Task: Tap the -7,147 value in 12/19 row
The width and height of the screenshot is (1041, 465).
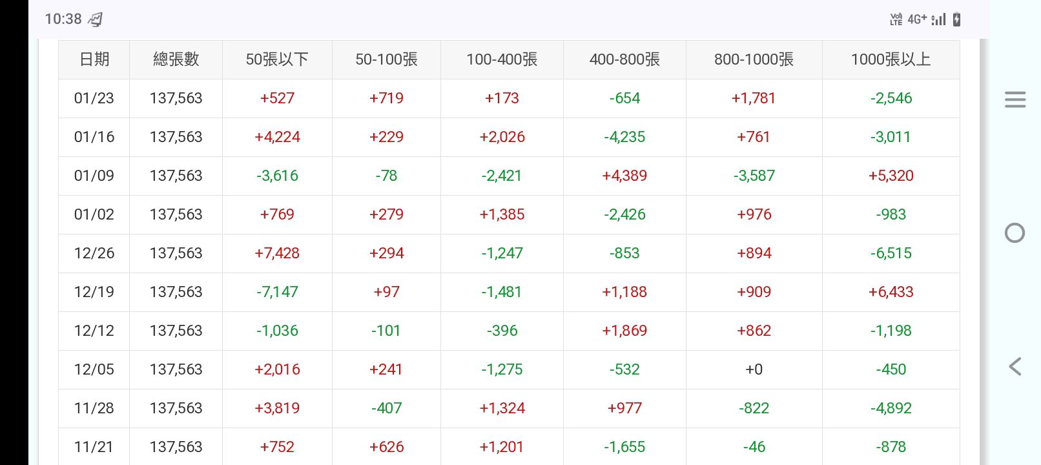Action: [x=277, y=292]
